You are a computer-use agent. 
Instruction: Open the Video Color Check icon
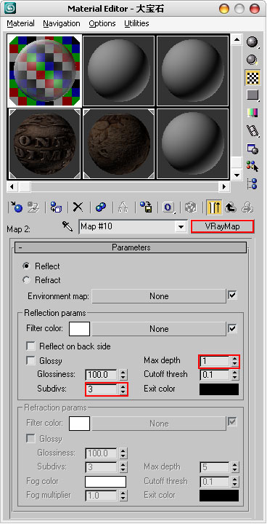(252, 113)
